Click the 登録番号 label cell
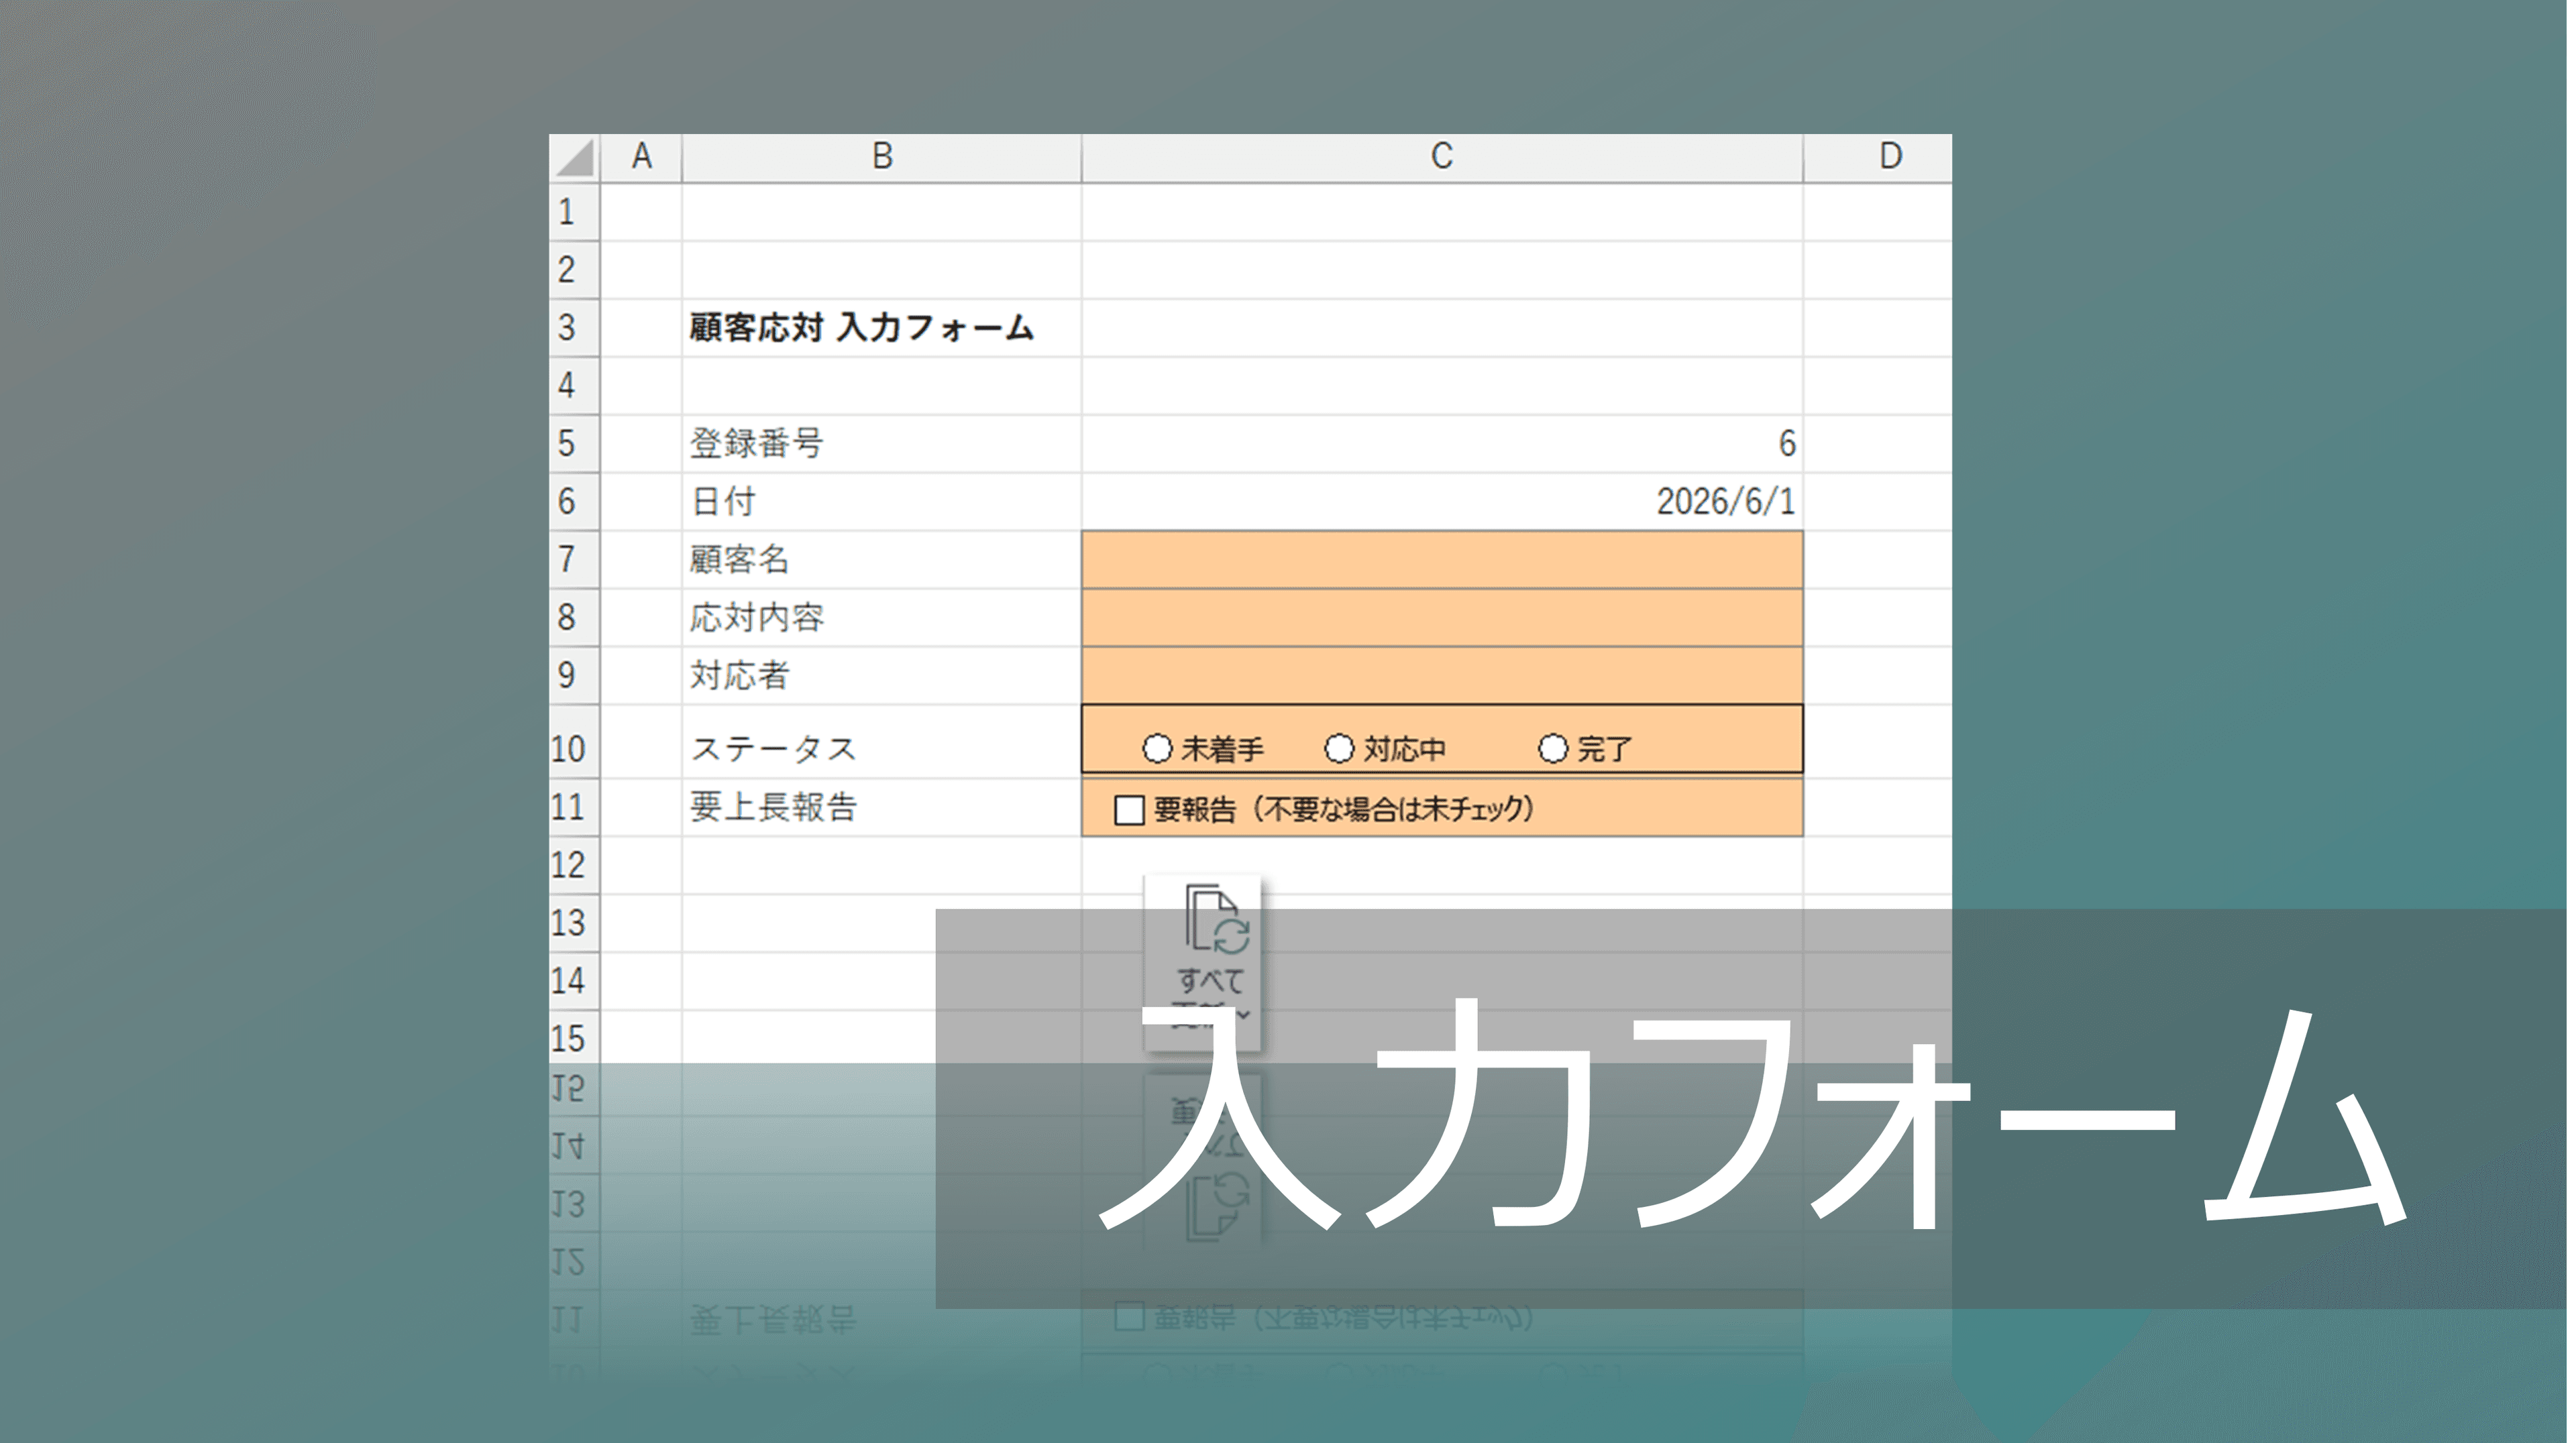2576x1443 pixels. tap(881, 444)
